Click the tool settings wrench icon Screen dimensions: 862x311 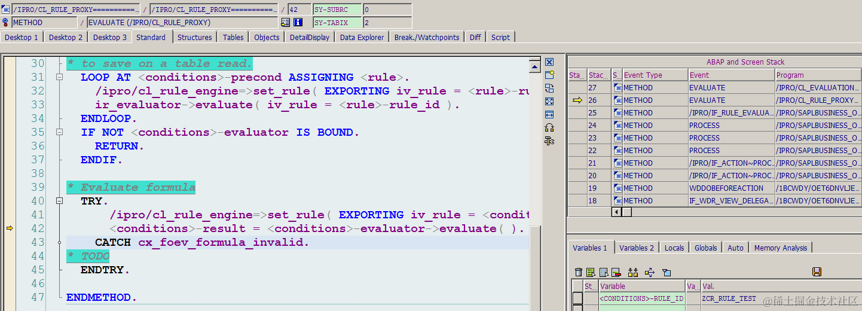click(x=549, y=141)
